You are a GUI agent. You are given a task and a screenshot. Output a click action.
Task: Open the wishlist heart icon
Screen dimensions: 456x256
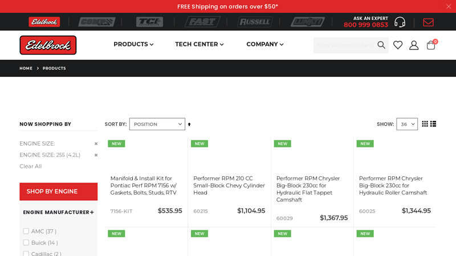[x=398, y=45]
